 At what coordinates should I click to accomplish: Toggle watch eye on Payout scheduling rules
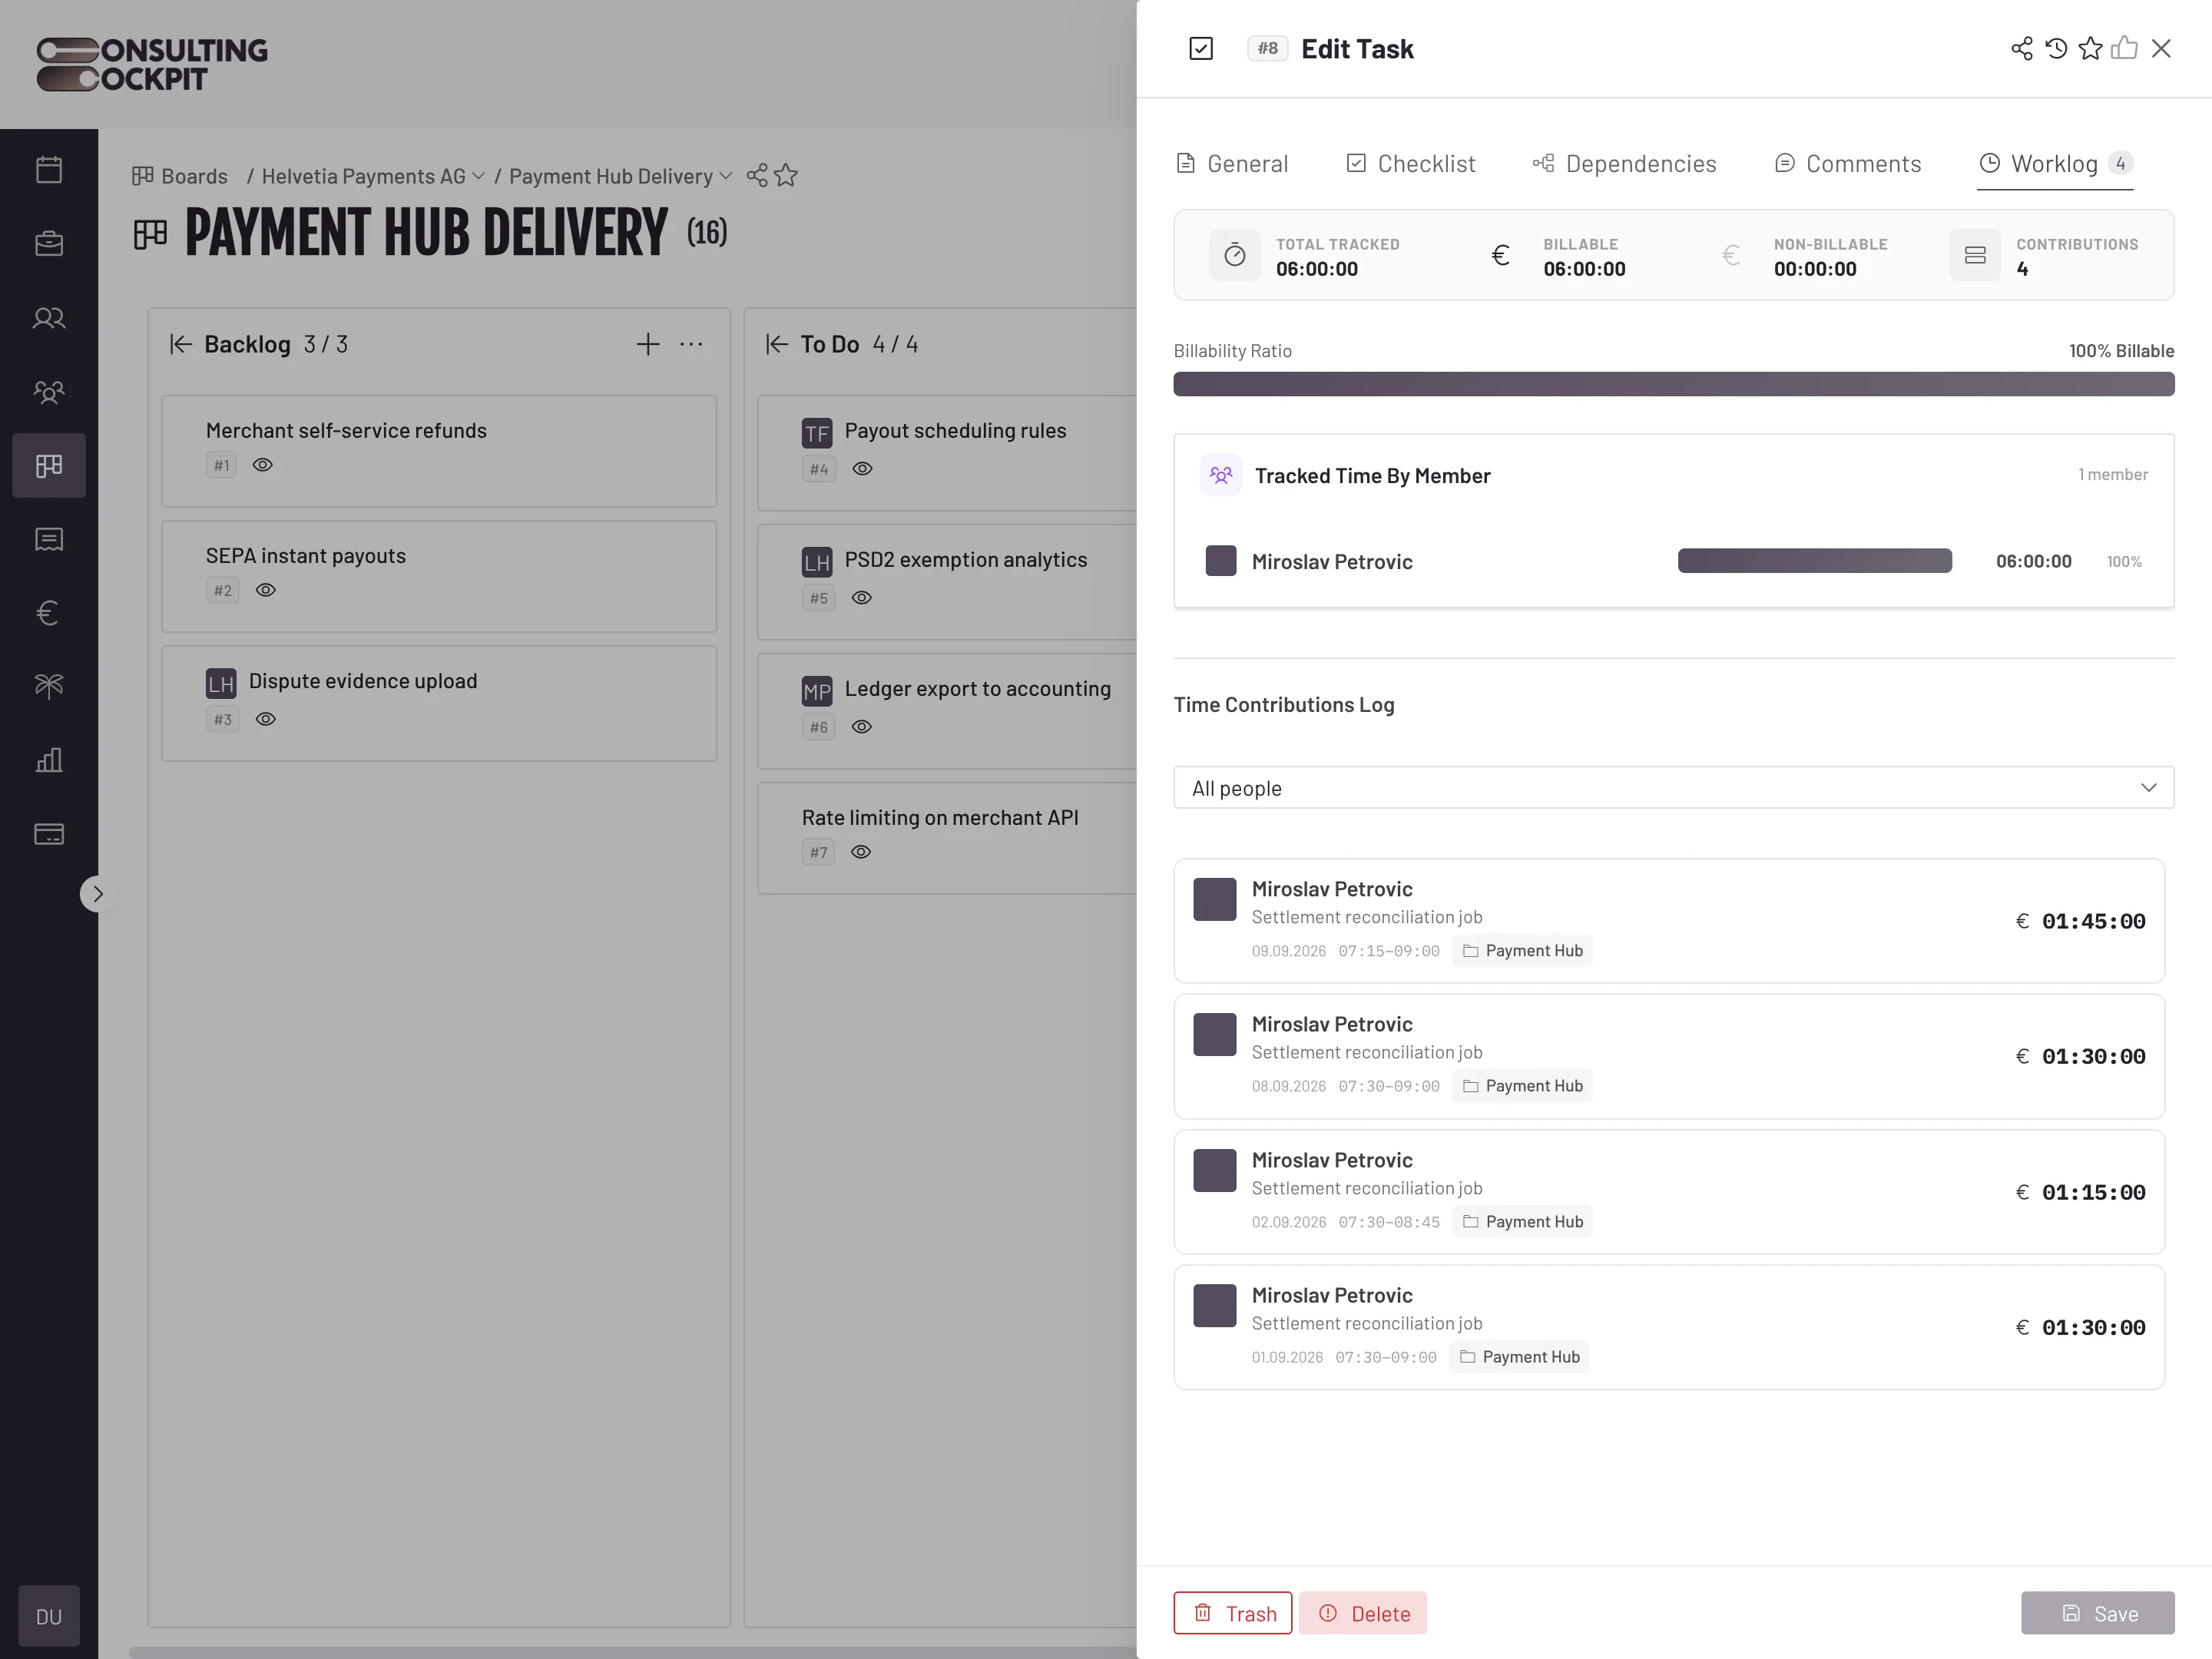863,469
